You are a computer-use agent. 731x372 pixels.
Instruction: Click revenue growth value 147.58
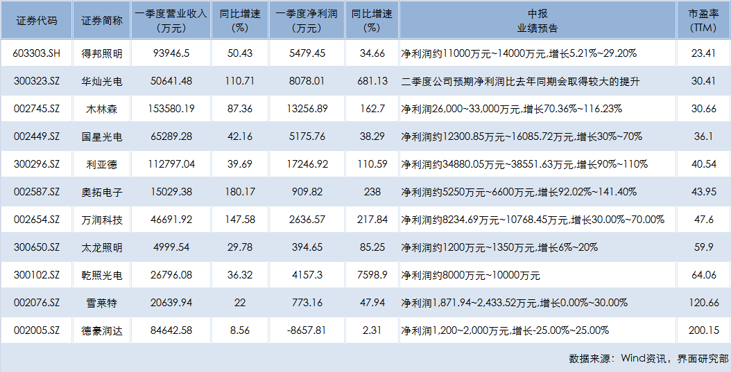click(240, 220)
